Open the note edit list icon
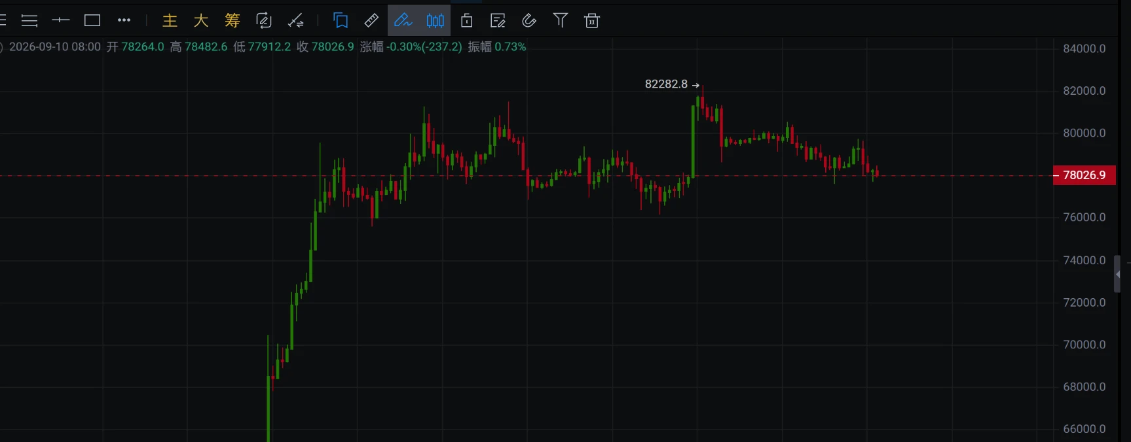The width and height of the screenshot is (1131, 442). 498,21
